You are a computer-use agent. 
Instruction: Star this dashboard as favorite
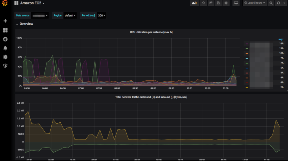click(204, 3)
